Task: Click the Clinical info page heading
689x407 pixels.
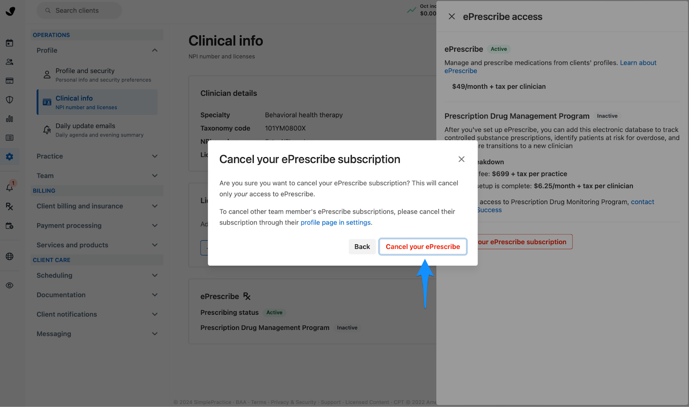Action: tap(226, 41)
